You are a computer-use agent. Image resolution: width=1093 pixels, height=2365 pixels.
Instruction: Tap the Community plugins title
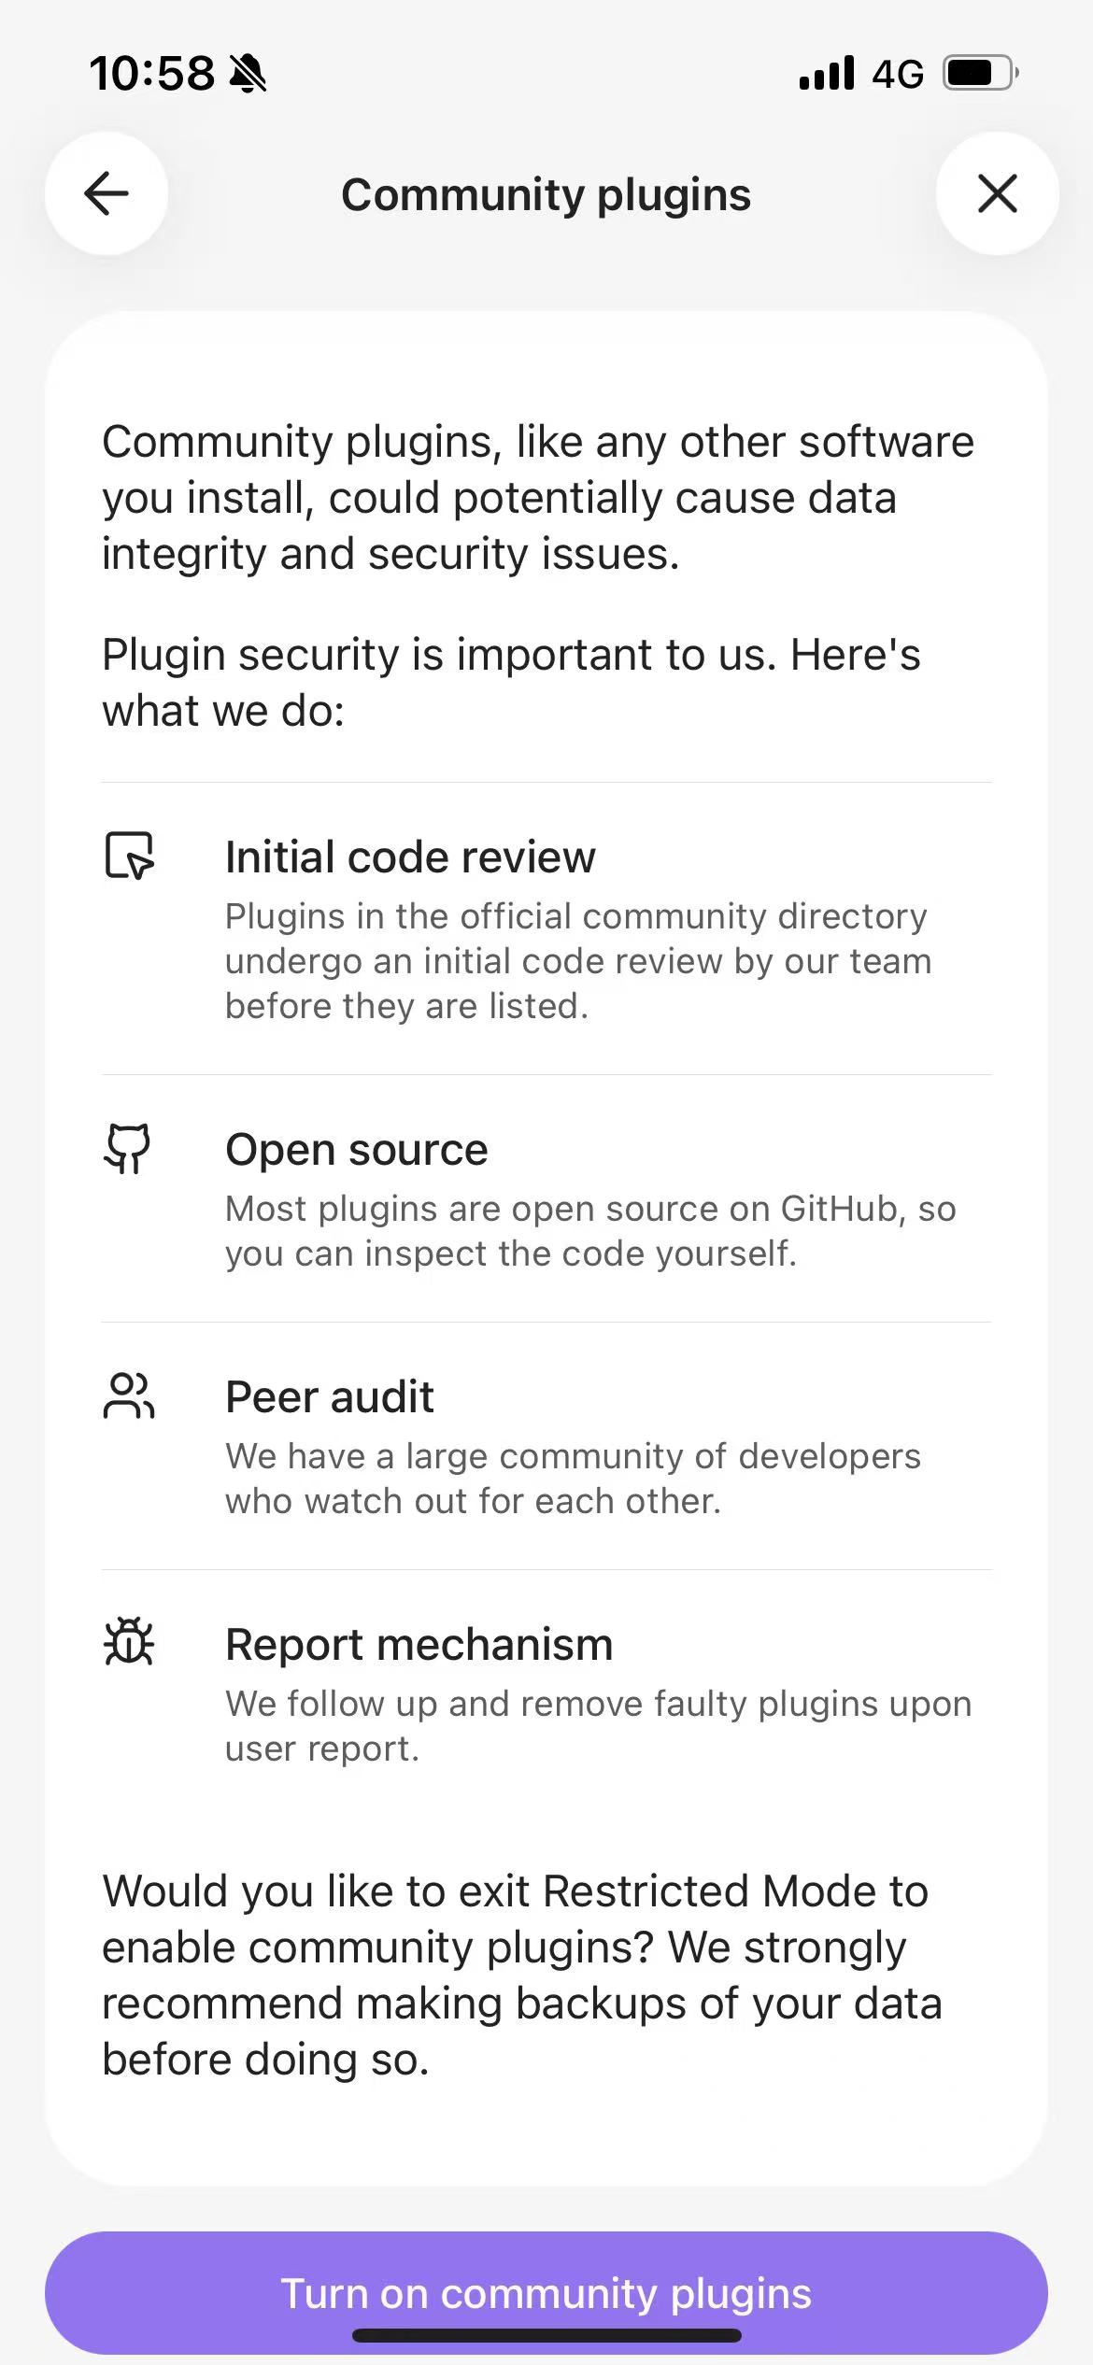(546, 194)
